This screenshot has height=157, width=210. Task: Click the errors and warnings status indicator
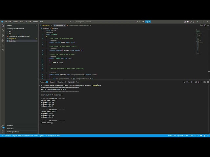(x=8, y=136)
